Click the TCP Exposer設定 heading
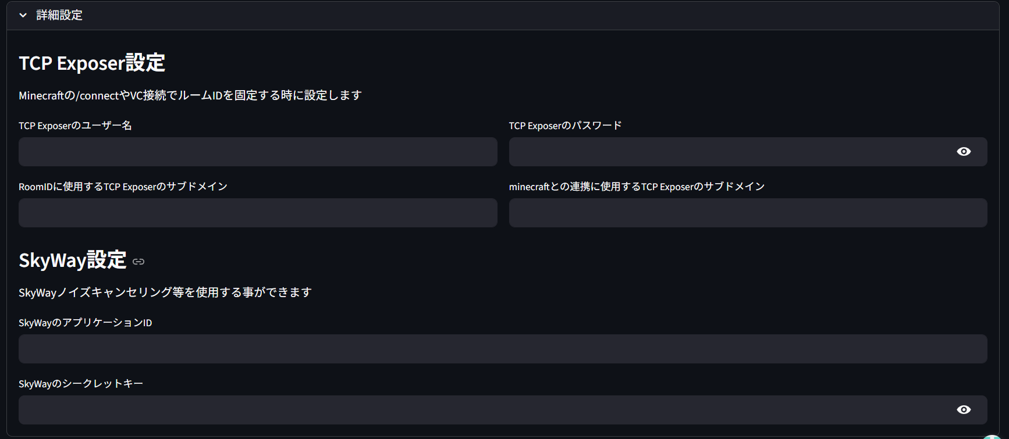 (92, 63)
